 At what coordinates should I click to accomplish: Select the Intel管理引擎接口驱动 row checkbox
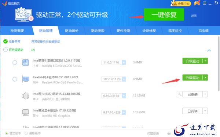click(x=15, y=62)
